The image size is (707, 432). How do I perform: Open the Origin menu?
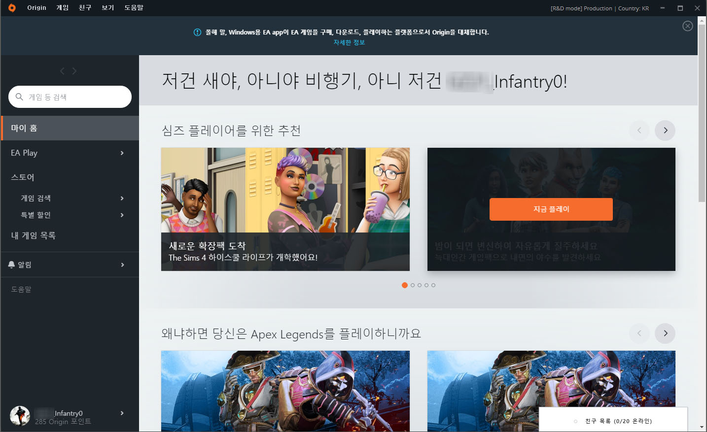(36, 8)
